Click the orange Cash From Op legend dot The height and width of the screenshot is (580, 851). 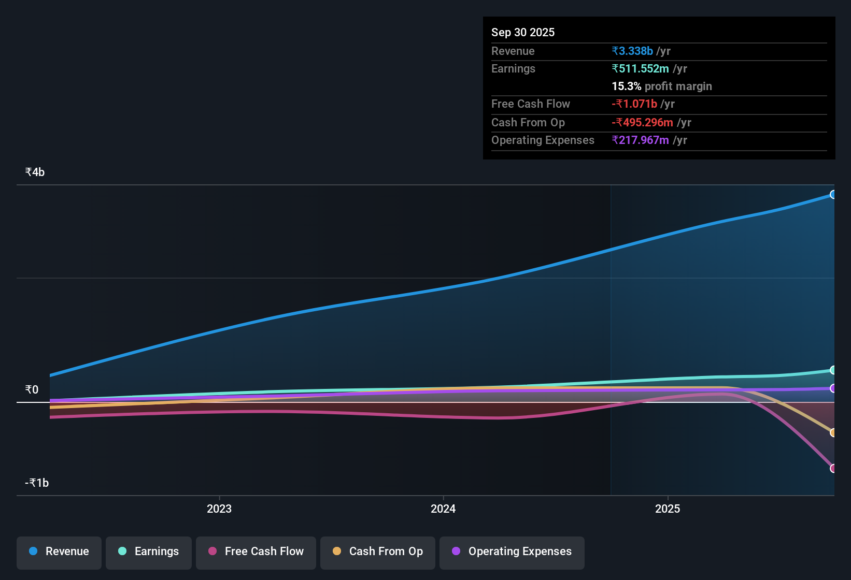[x=337, y=551]
